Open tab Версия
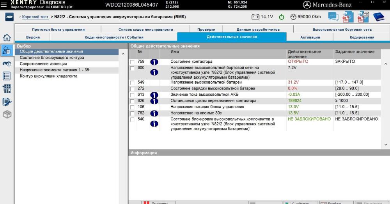Screen dimensions: 390x204 (x=33, y=37)
